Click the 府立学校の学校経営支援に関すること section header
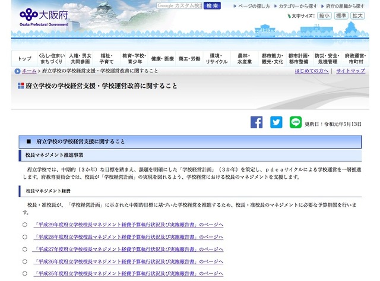This screenshot has height=281, width=380. point(190,141)
